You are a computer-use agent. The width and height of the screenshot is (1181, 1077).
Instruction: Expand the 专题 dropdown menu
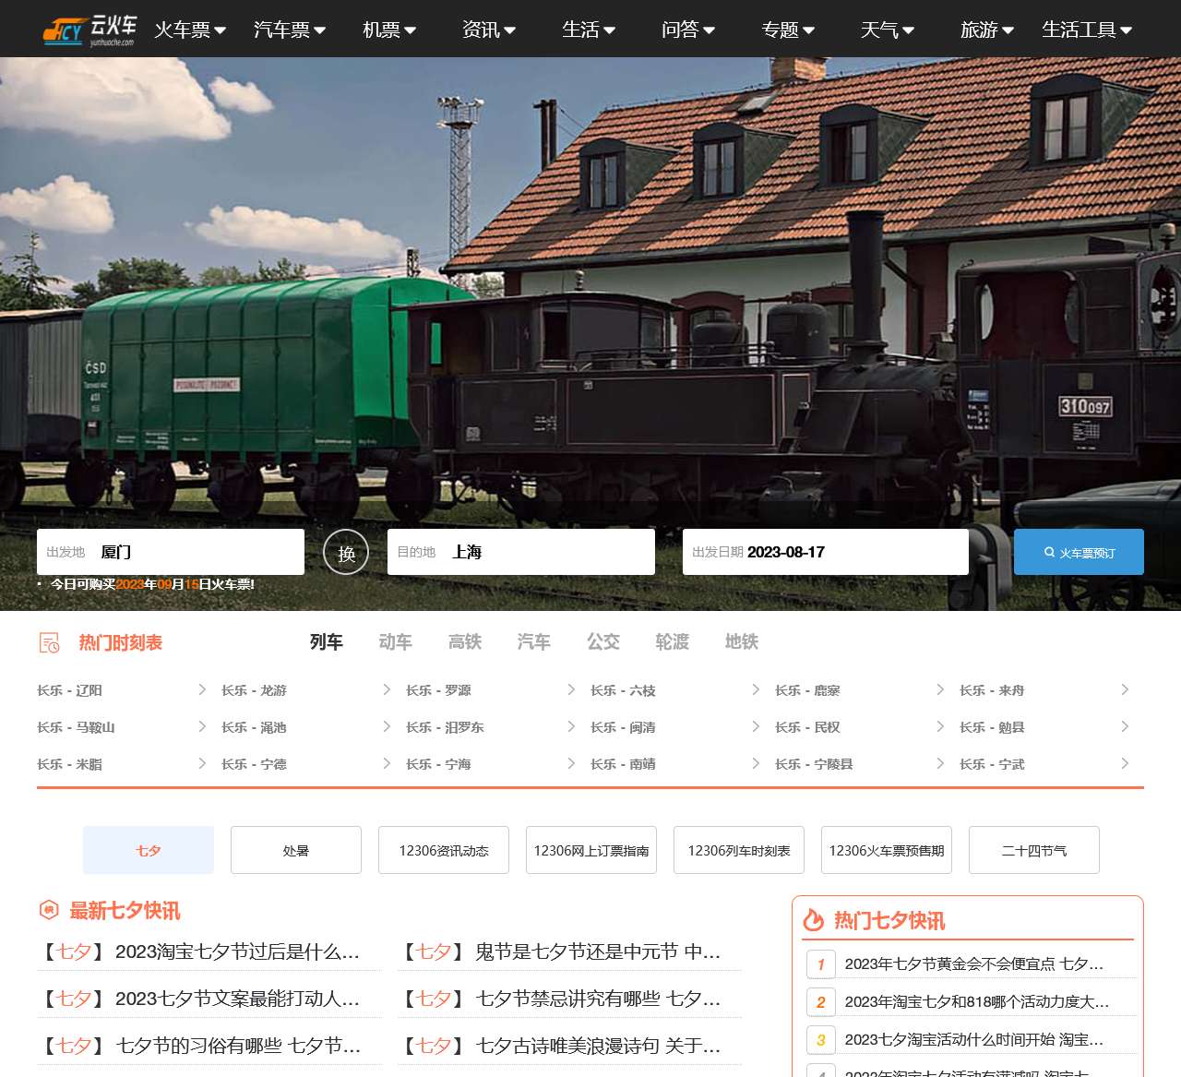788,30
